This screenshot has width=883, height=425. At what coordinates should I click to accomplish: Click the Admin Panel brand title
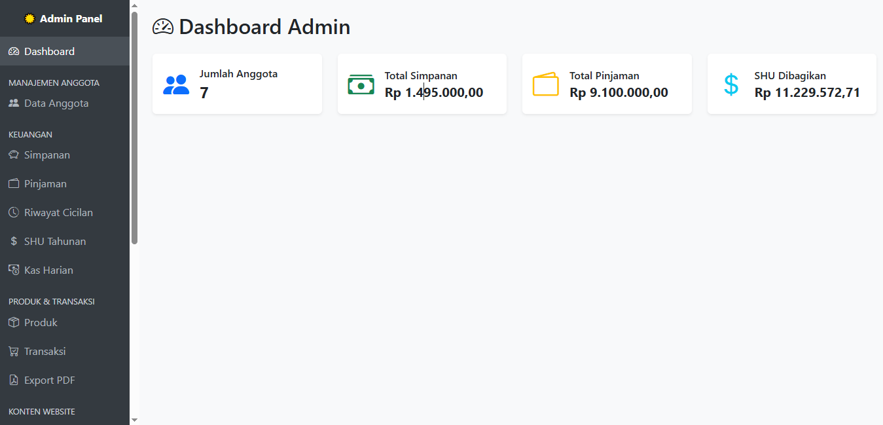[x=71, y=19]
